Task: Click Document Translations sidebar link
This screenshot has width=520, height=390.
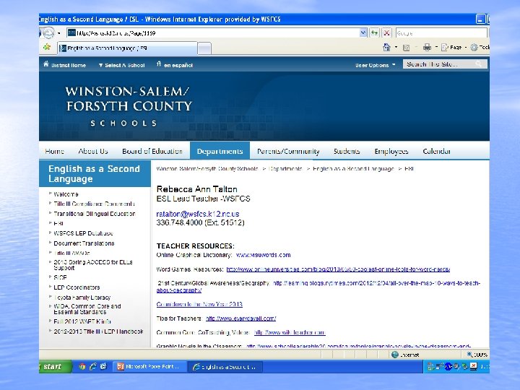Action: coord(84,243)
